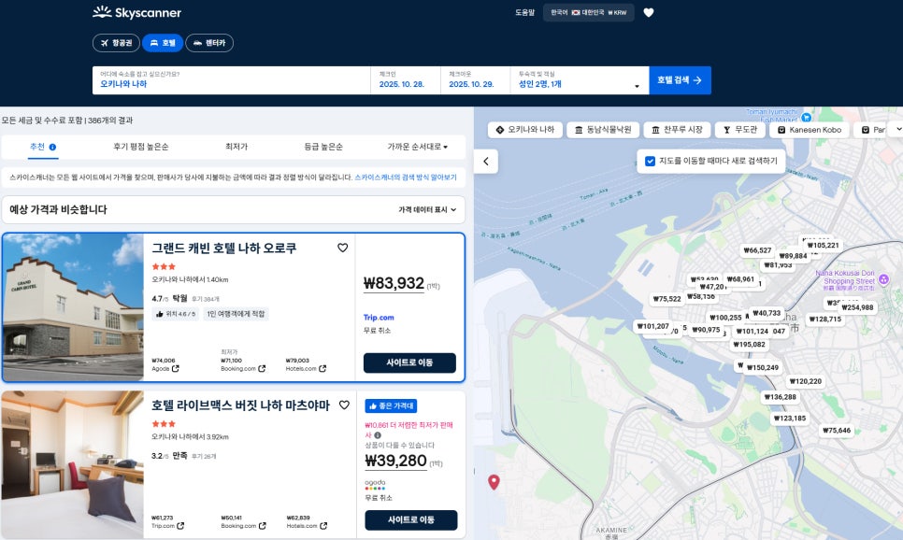
Task: Click price ₩83,932 for Grand Cabin
Action: coord(394,283)
